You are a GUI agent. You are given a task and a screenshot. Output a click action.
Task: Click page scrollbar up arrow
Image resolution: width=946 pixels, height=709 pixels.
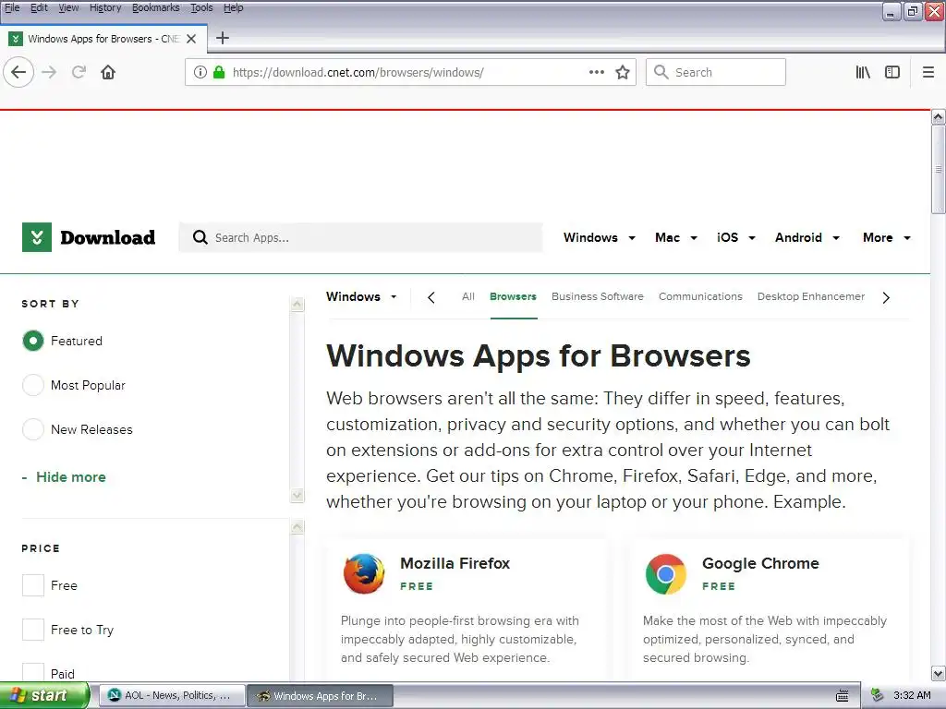(939, 117)
